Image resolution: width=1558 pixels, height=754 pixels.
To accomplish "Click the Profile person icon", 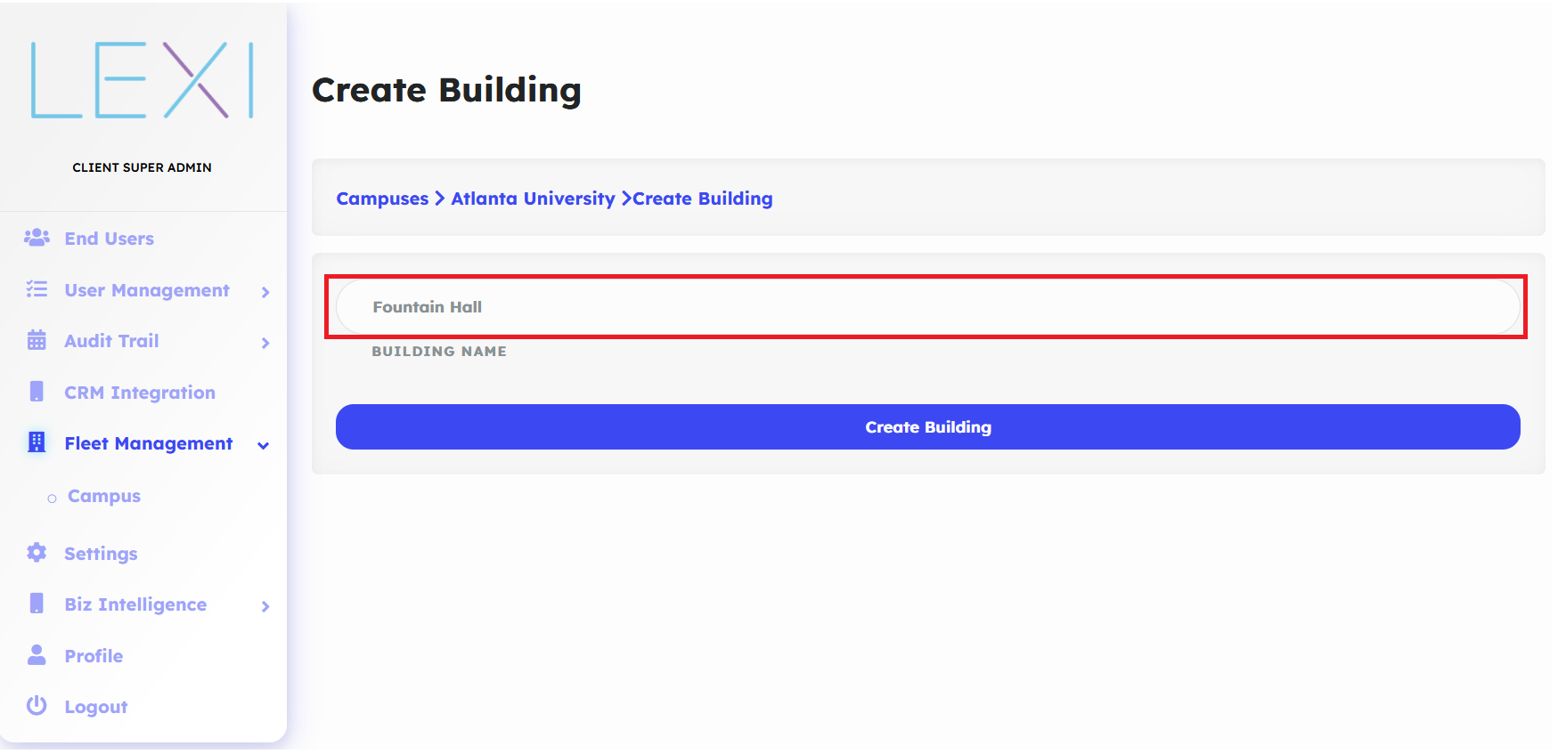I will pos(37,655).
